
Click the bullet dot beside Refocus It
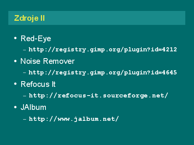coord(16,84)
